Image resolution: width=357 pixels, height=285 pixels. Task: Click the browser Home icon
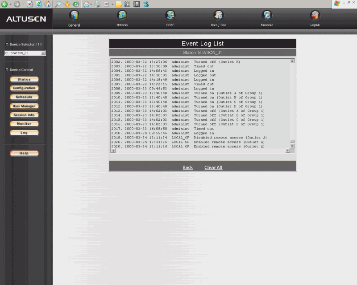point(47,4)
